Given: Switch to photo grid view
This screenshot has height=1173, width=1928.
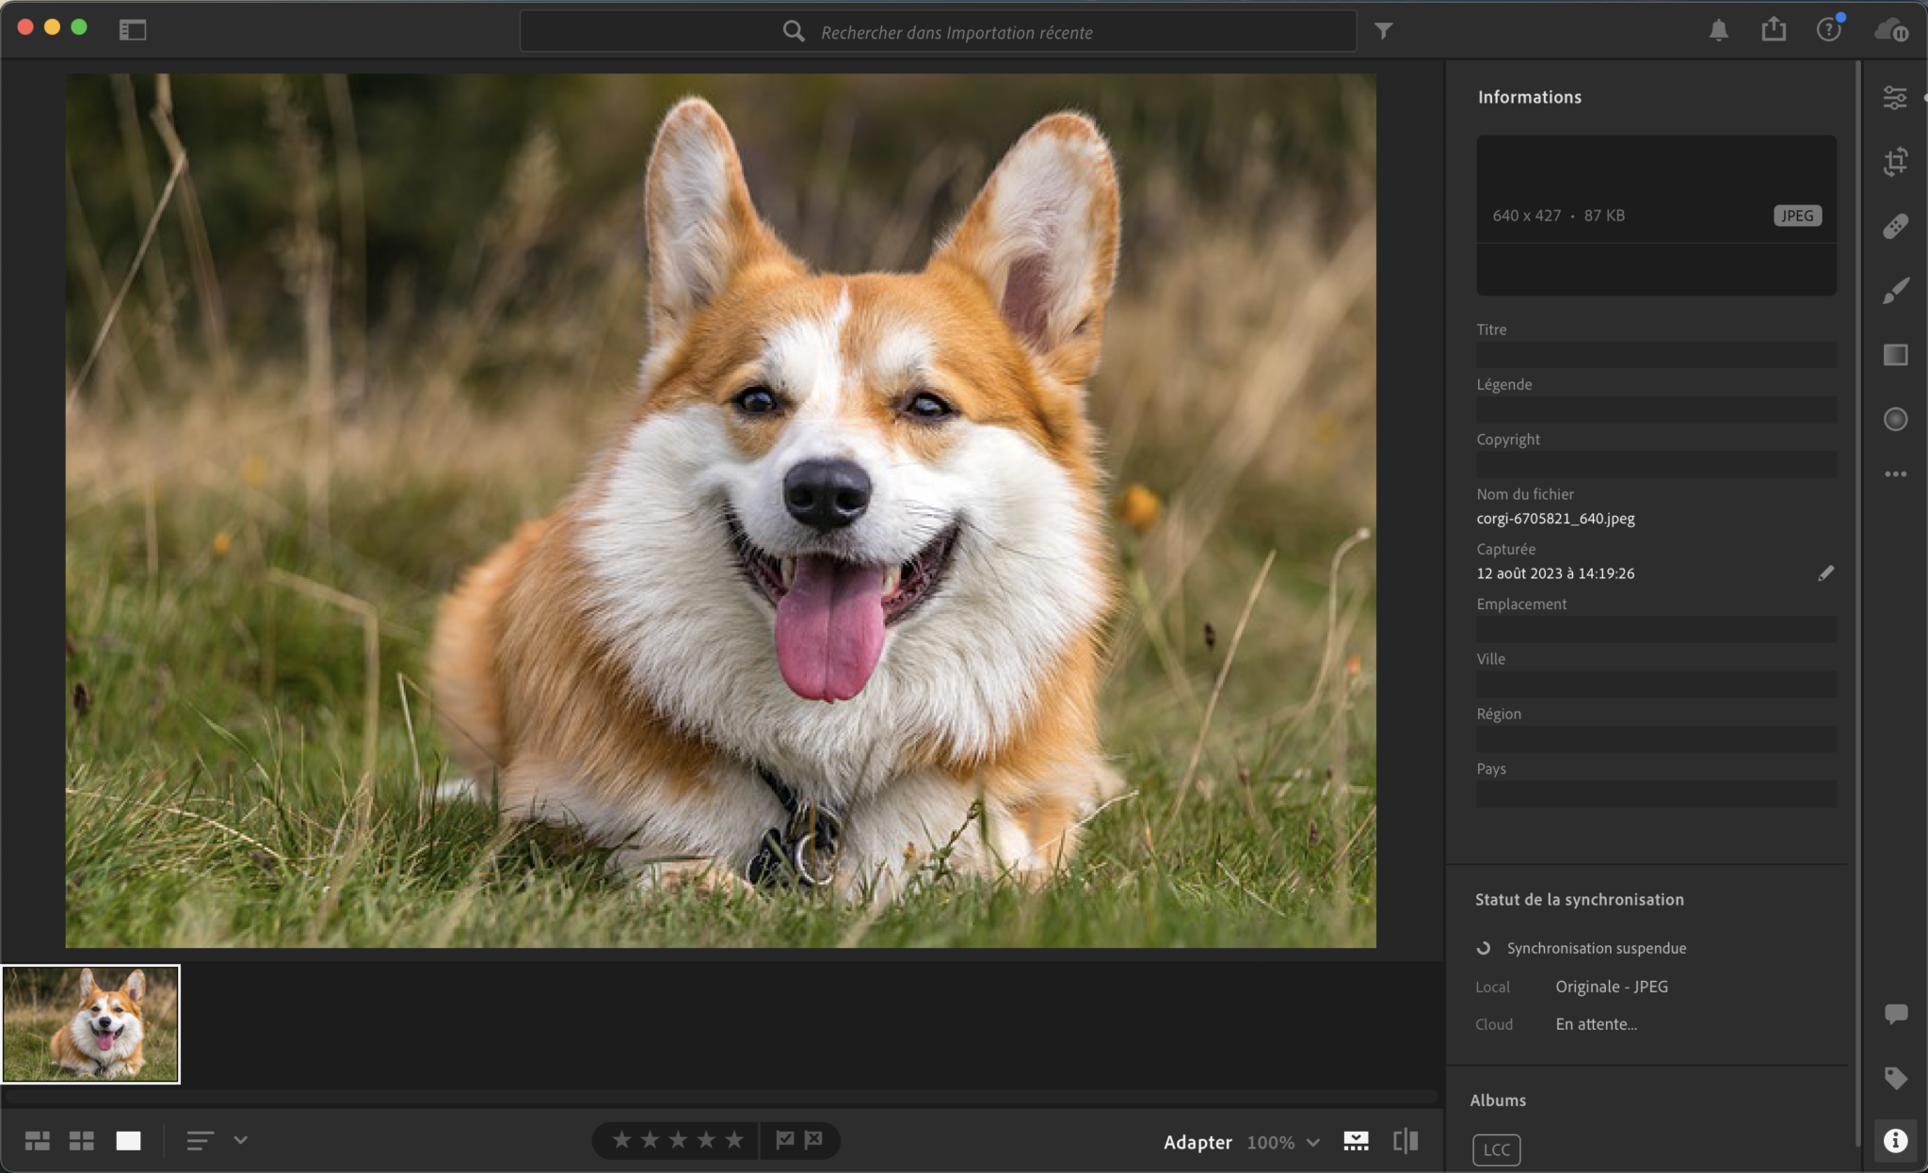Looking at the screenshot, I should [x=38, y=1141].
